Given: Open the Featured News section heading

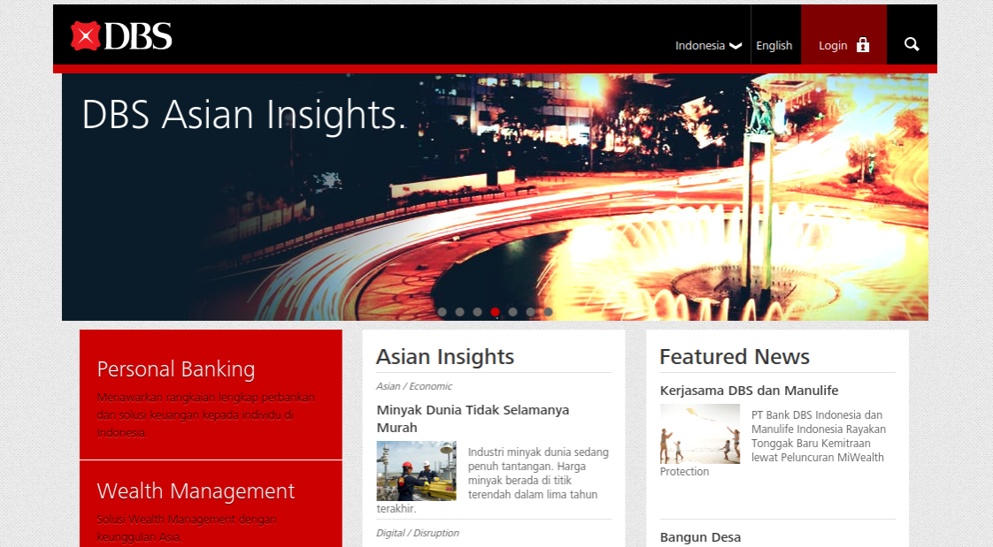Looking at the screenshot, I should point(735,357).
